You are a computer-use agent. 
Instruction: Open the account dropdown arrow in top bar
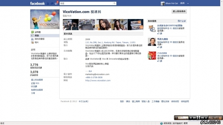pos(188,3)
